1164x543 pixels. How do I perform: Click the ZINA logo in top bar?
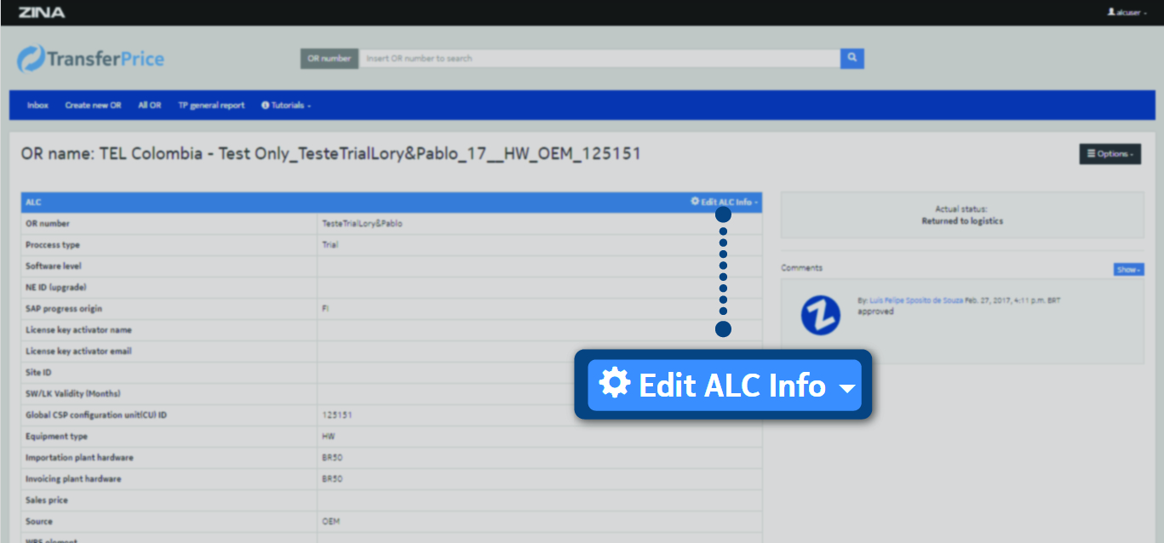pyautogui.click(x=41, y=12)
